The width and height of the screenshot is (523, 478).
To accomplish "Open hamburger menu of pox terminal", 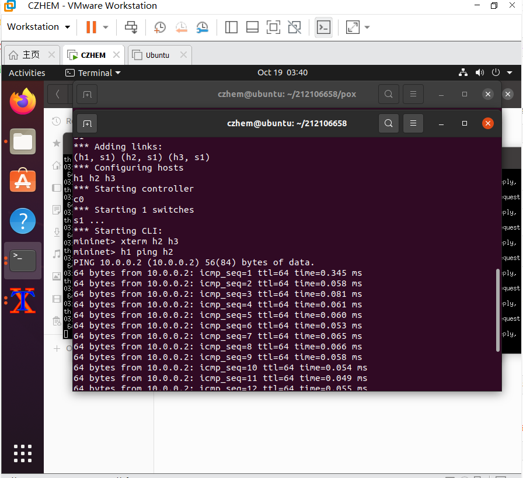I will (x=413, y=94).
